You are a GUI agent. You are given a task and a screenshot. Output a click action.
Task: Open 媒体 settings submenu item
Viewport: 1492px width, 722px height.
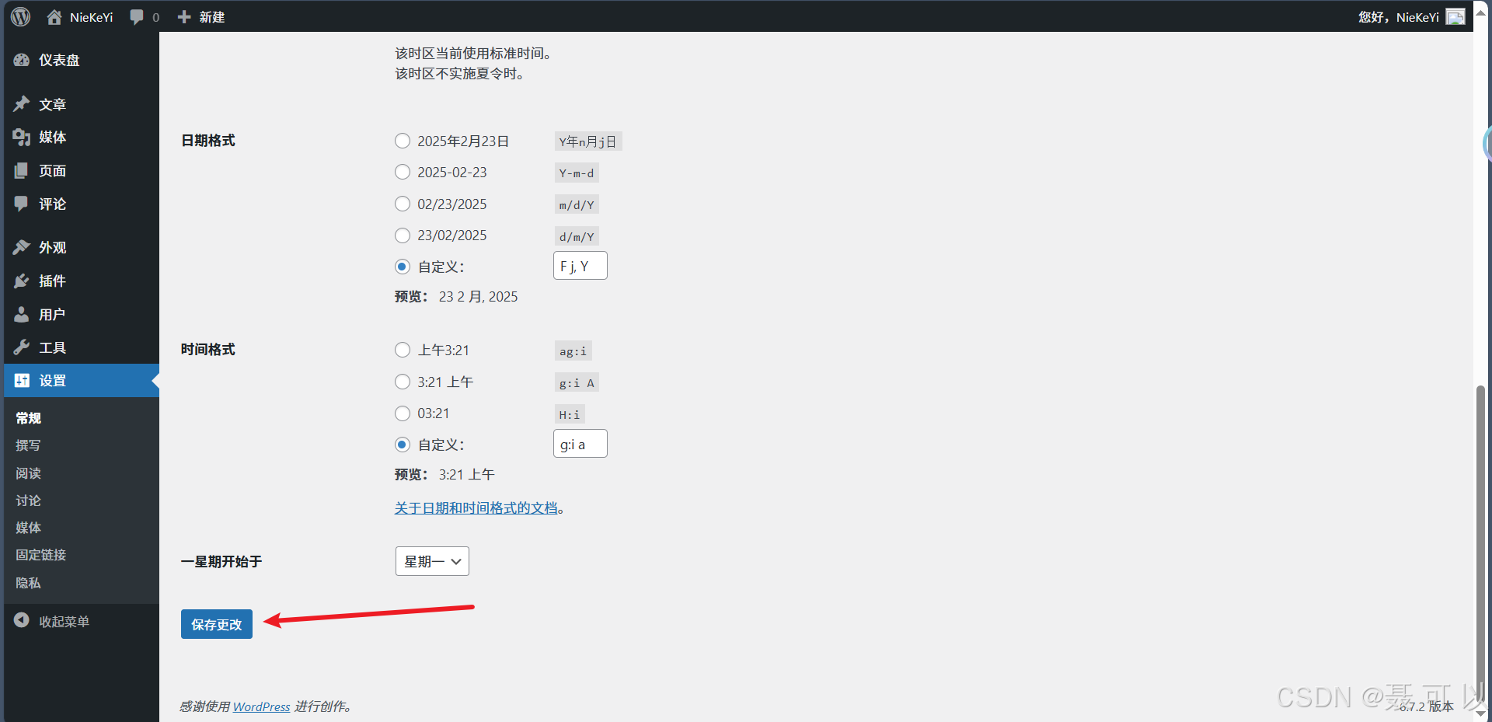[x=29, y=528]
